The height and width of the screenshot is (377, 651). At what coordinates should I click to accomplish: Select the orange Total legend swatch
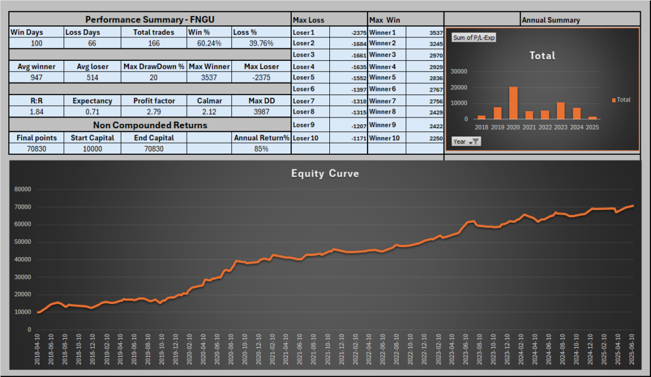(613, 100)
